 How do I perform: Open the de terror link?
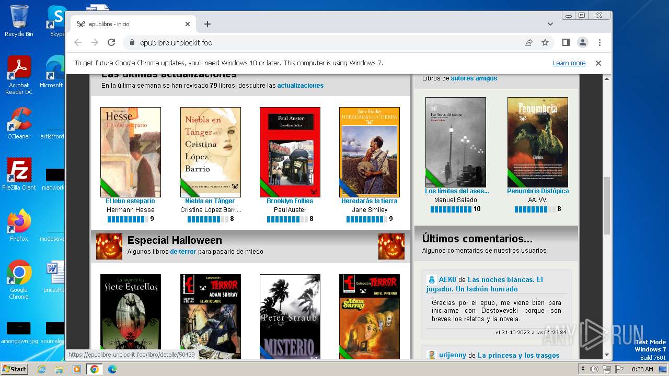(183, 252)
